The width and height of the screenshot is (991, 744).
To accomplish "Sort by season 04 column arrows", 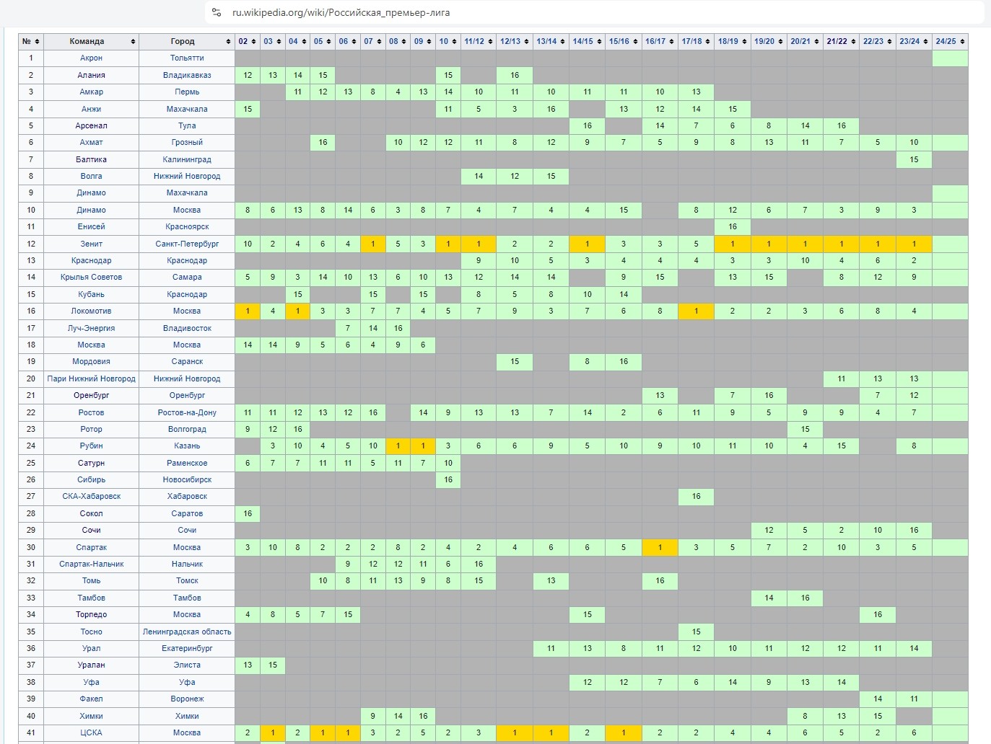I will pos(304,41).
